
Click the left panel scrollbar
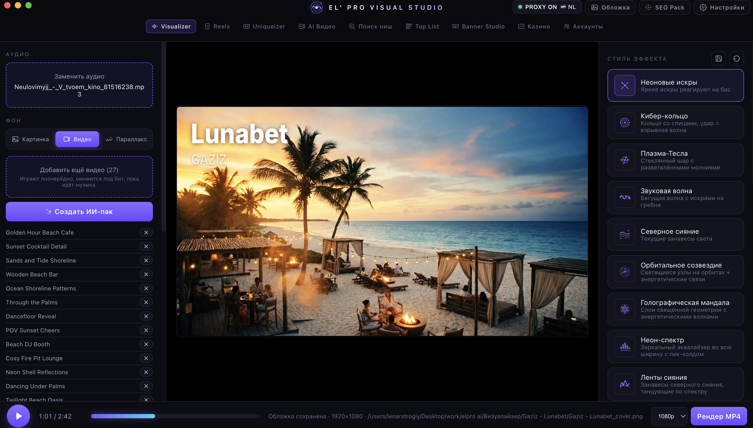[163, 137]
